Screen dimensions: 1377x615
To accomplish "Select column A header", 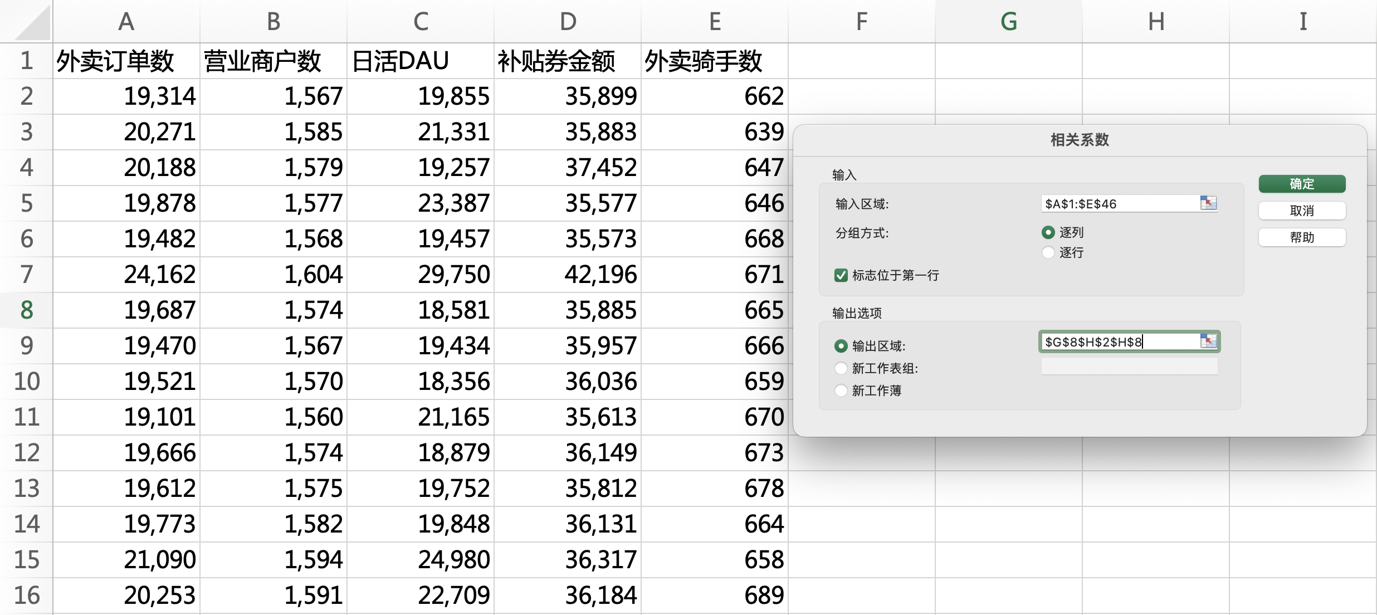I will point(126,21).
